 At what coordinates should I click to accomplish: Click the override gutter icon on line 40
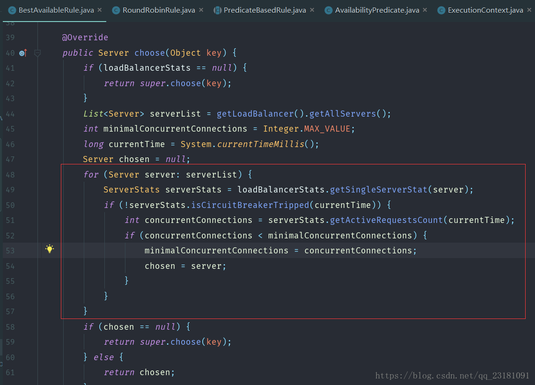point(23,53)
